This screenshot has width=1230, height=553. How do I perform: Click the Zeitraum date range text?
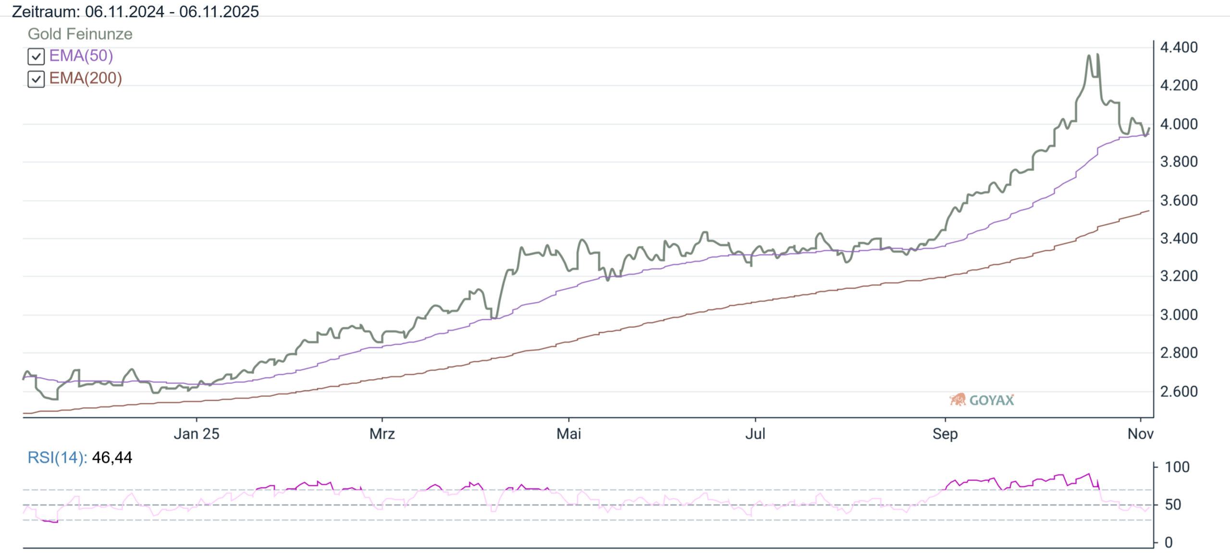click(x=135, y=12)
